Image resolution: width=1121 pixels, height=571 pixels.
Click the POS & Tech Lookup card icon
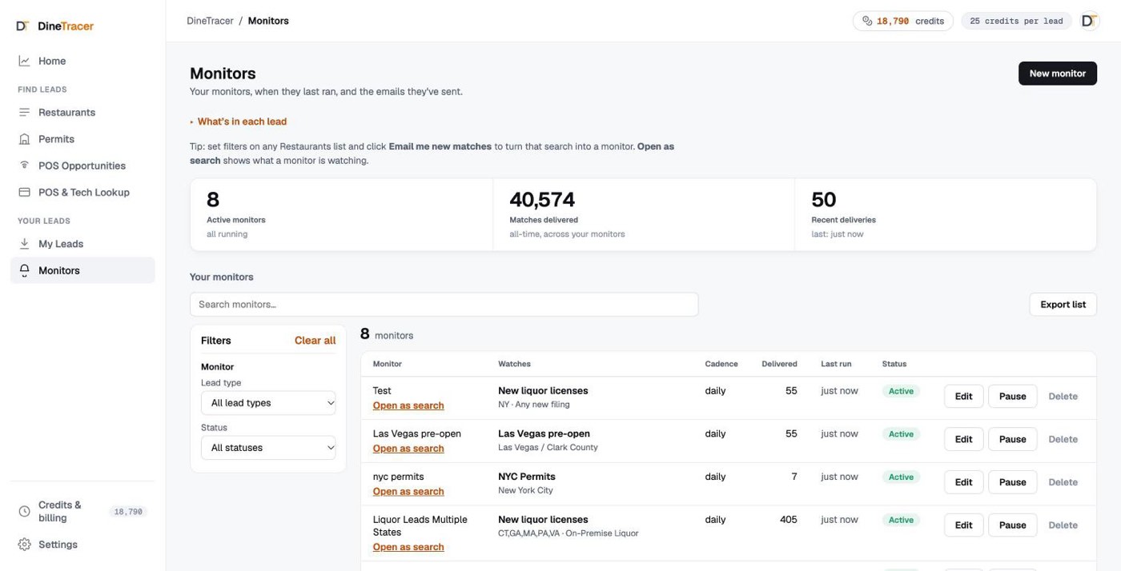click(24, 192)
